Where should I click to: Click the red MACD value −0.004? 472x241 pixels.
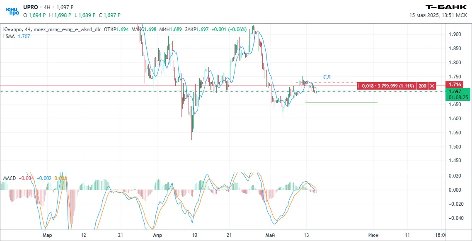(26, 178)
